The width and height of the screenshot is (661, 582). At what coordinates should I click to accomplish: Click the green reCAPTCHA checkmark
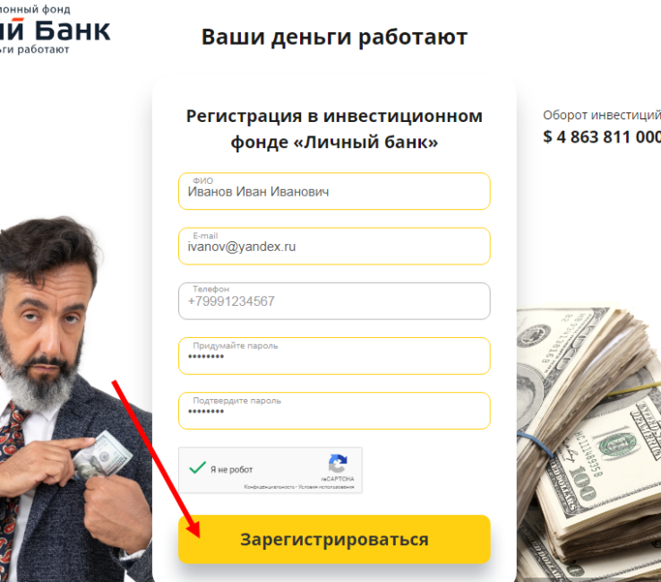click(197, 467)
